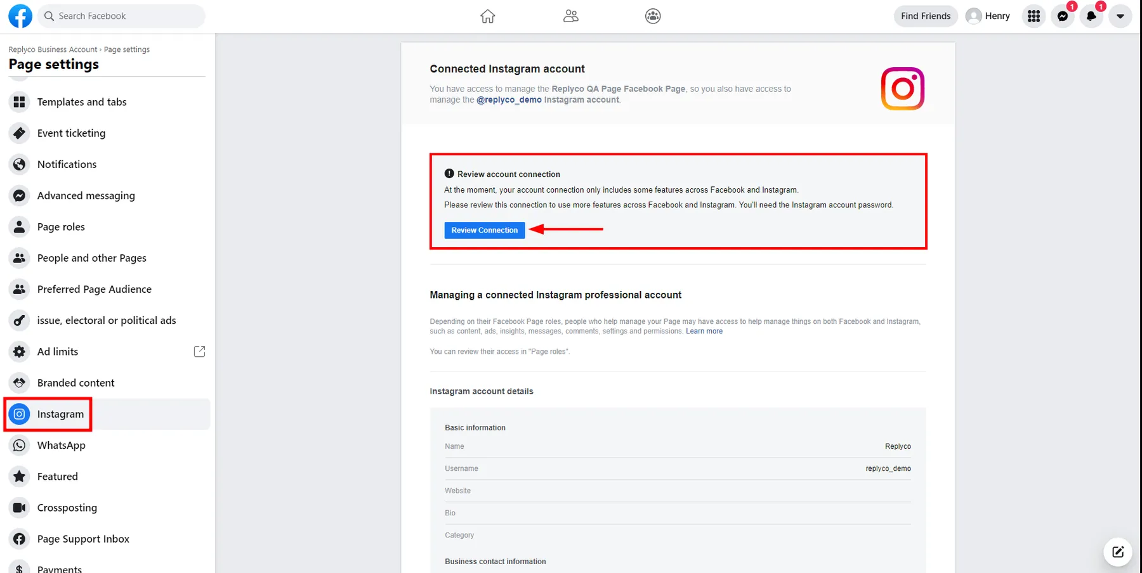Click the replyco_demo username value
This screenshot has width=1142, height=573.
pyautogui.click(x=888, y=468)
